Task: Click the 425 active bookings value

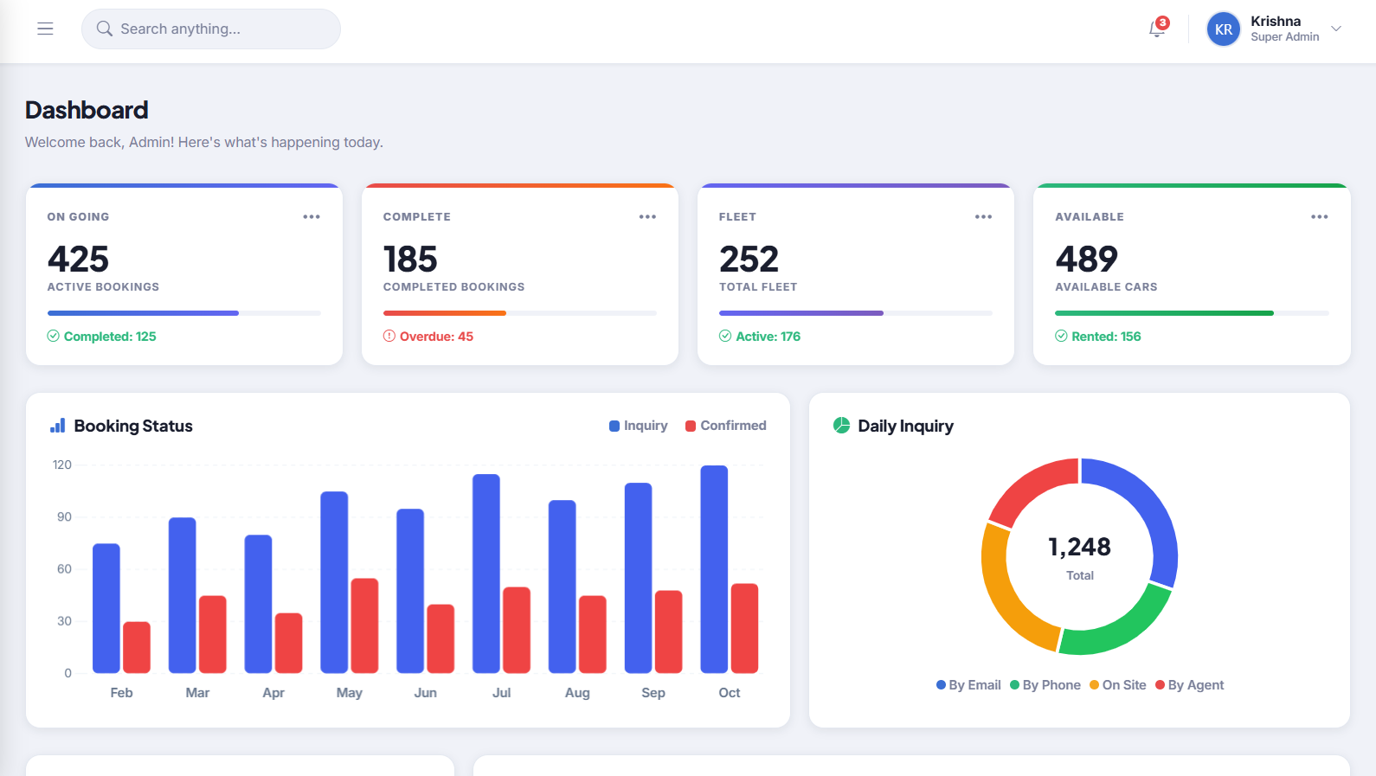Action: click(79, 259)
